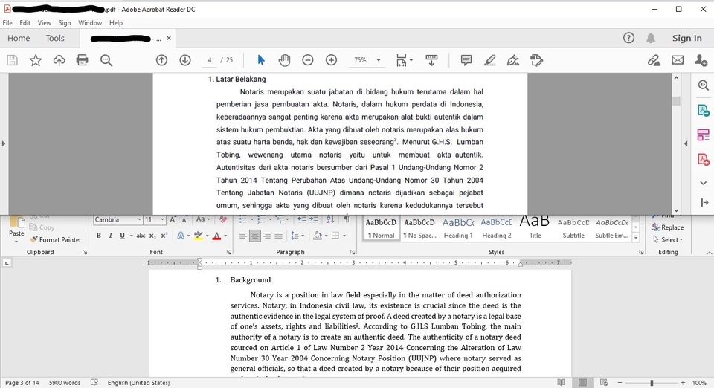Clear all formatting in Word ribbon
This screenshot has width=714, height=388.
click(x=223, y=219)
